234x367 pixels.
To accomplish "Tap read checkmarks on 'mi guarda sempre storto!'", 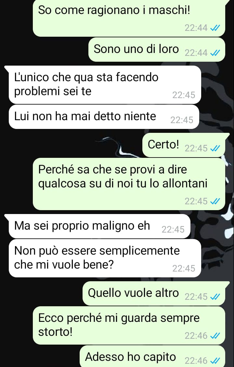I will [215, 336].
